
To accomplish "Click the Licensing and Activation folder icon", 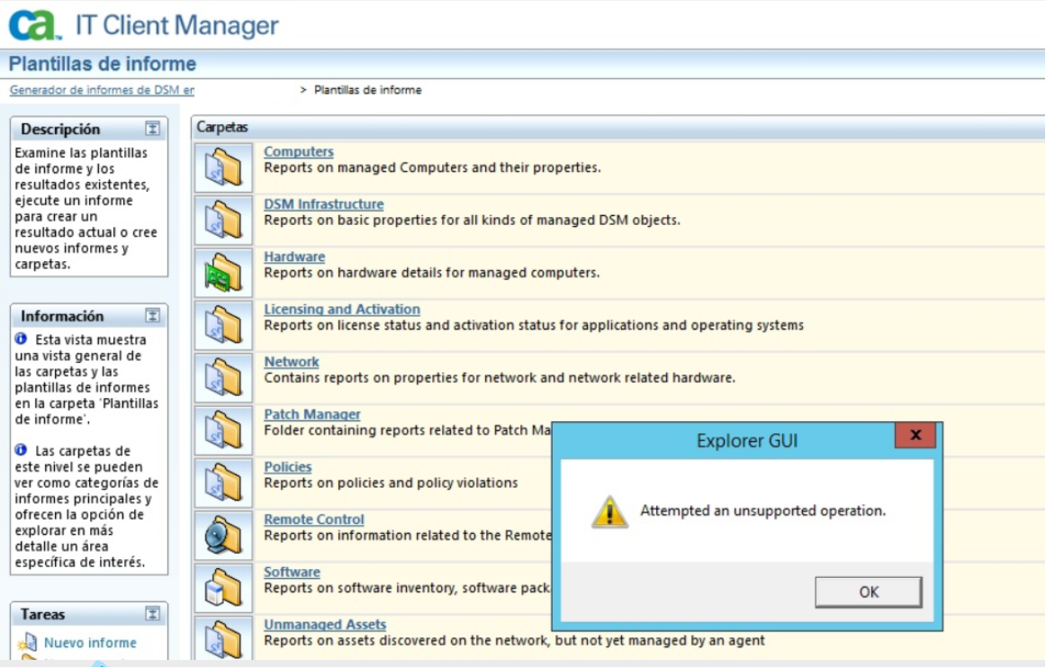I will (223, 325).
